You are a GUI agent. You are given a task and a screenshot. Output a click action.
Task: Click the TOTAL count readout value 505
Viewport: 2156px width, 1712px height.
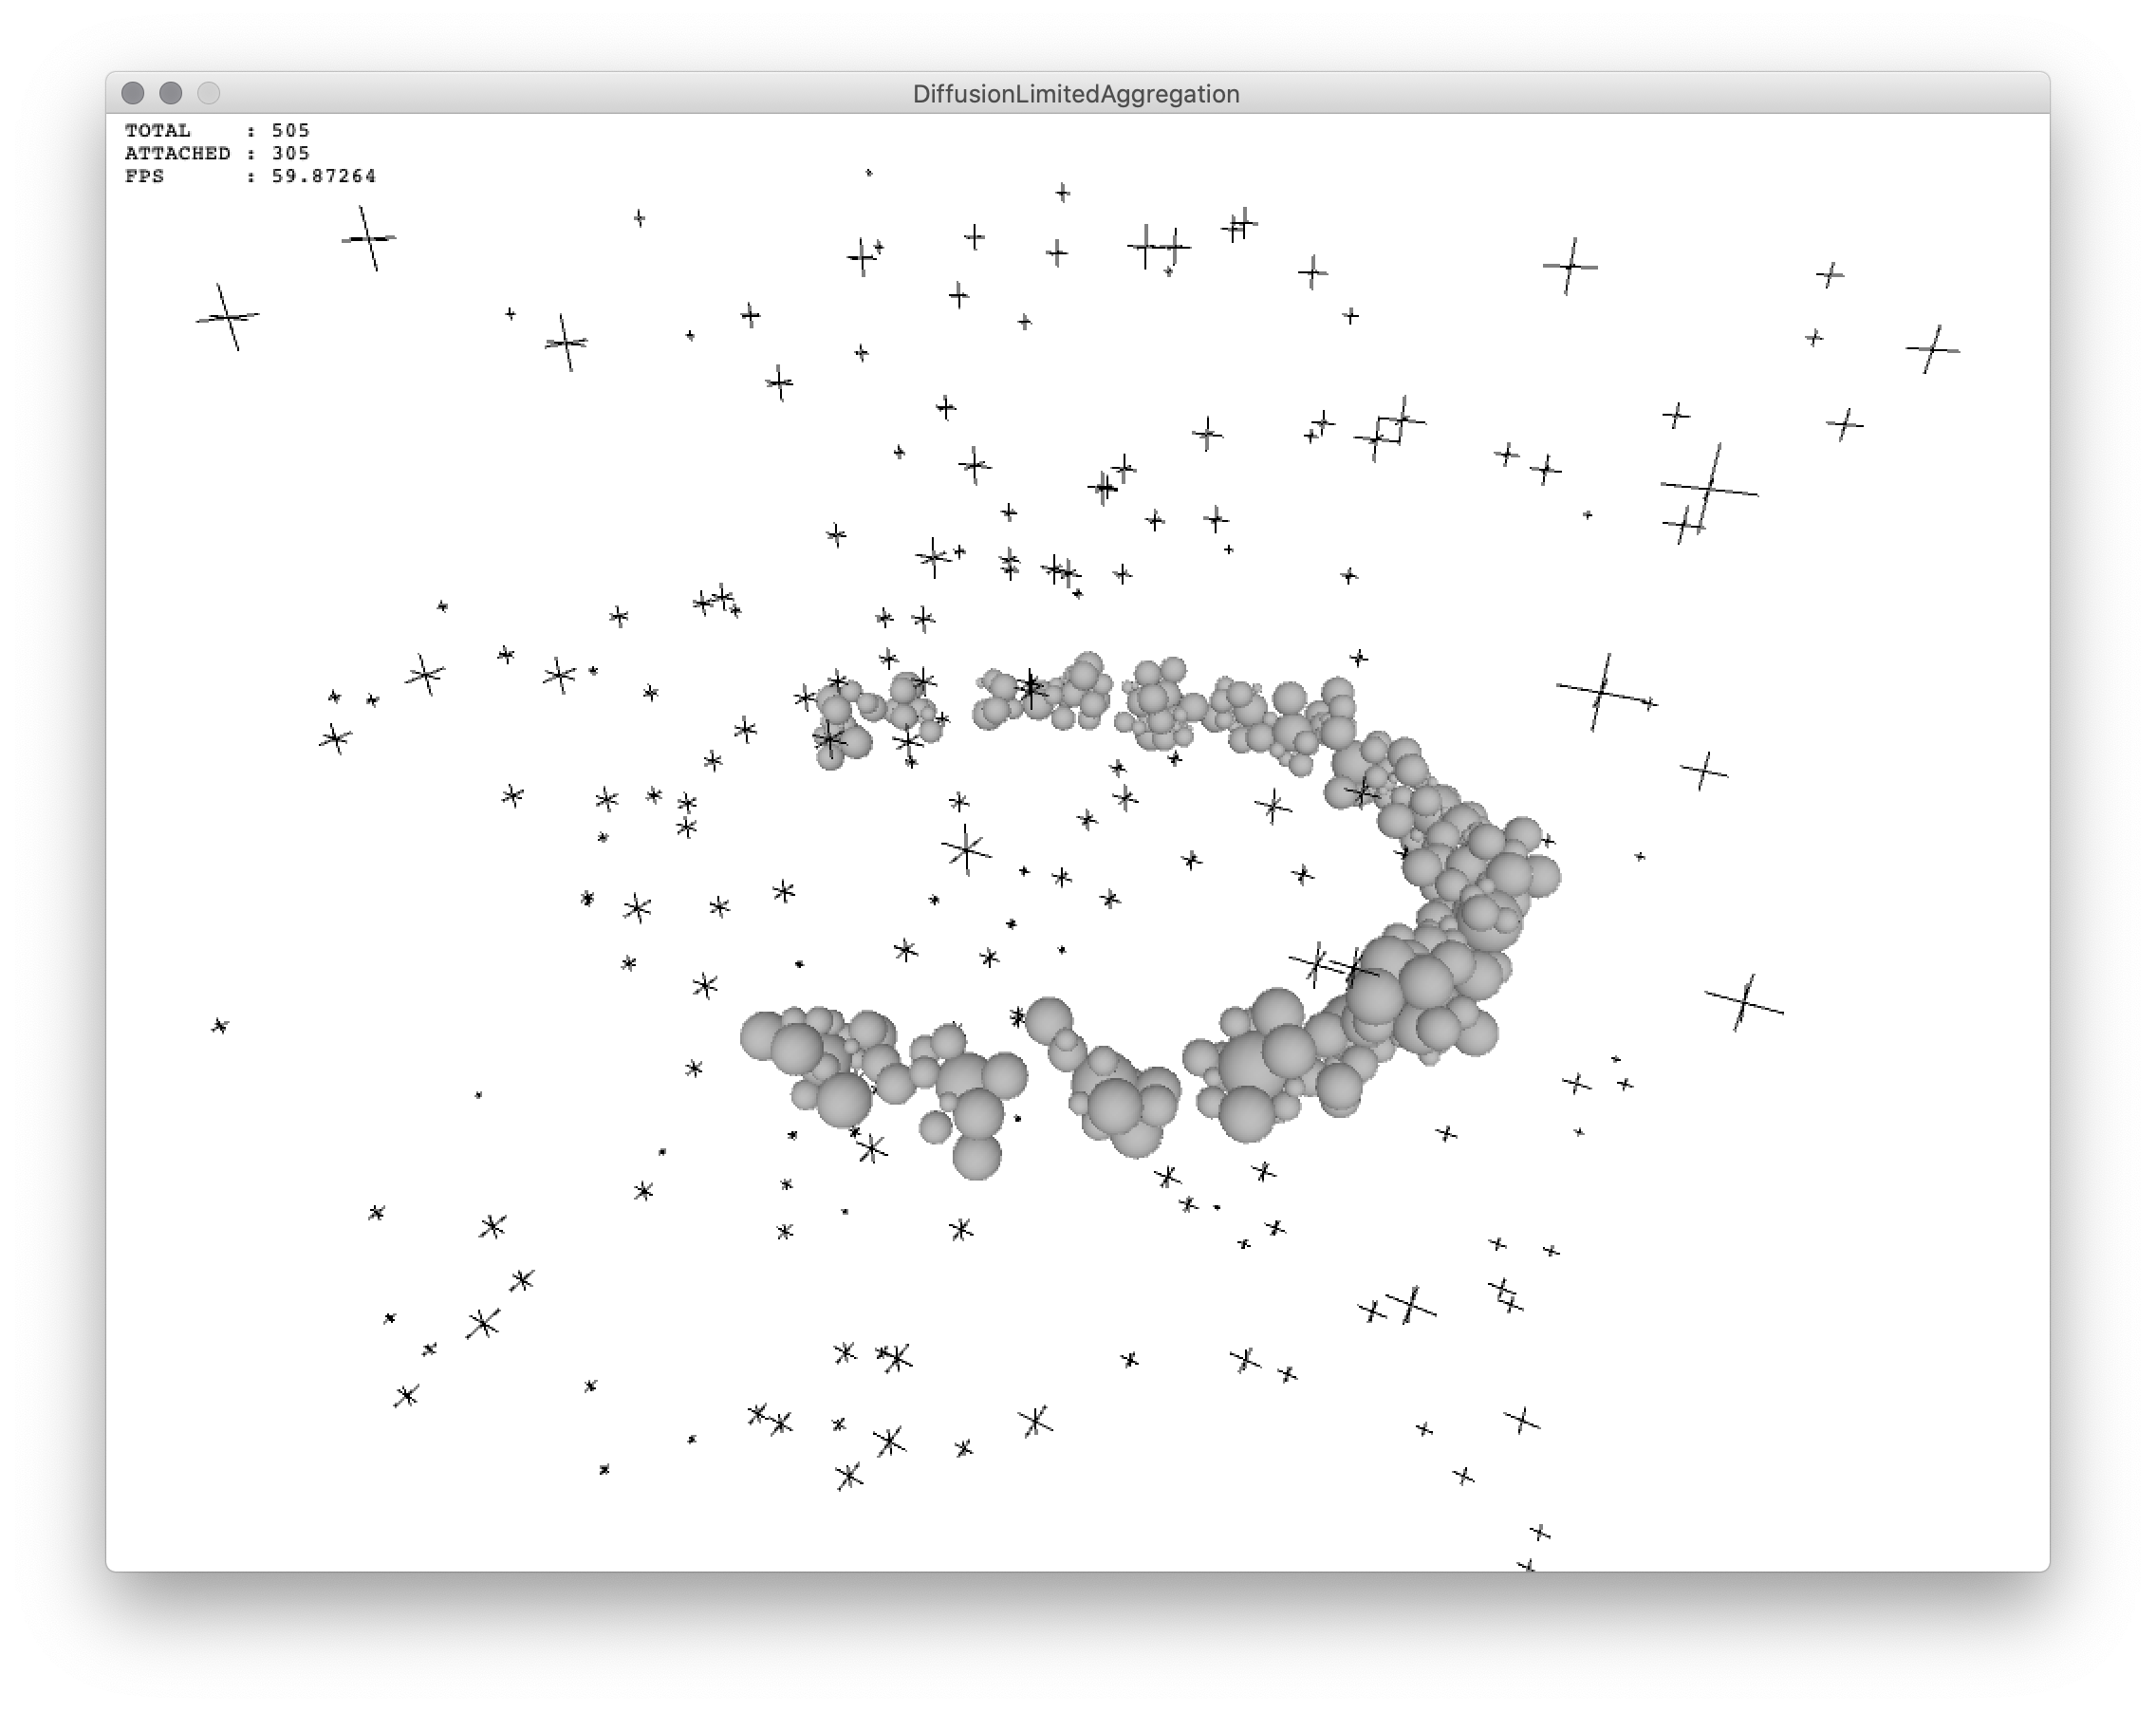[291, 130]
